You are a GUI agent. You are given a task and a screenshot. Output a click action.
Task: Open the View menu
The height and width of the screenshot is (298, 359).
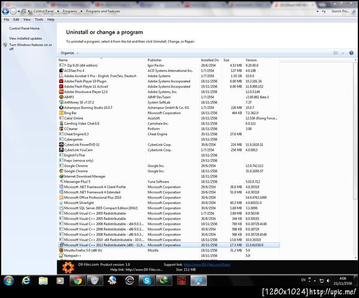coord(27,20)
